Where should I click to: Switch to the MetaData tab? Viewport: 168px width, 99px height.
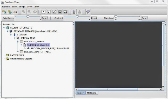[x=92, y=93]
